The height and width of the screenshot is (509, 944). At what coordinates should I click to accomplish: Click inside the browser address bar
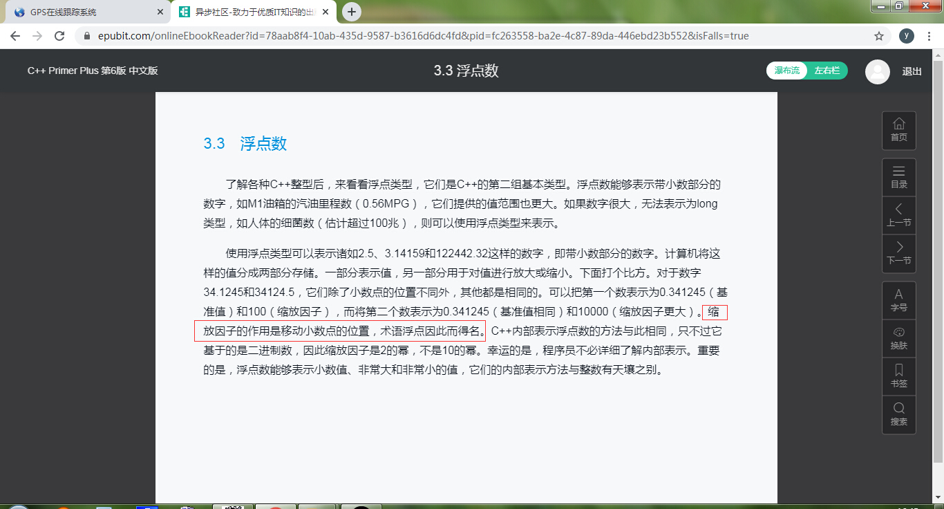pos(415,36)
